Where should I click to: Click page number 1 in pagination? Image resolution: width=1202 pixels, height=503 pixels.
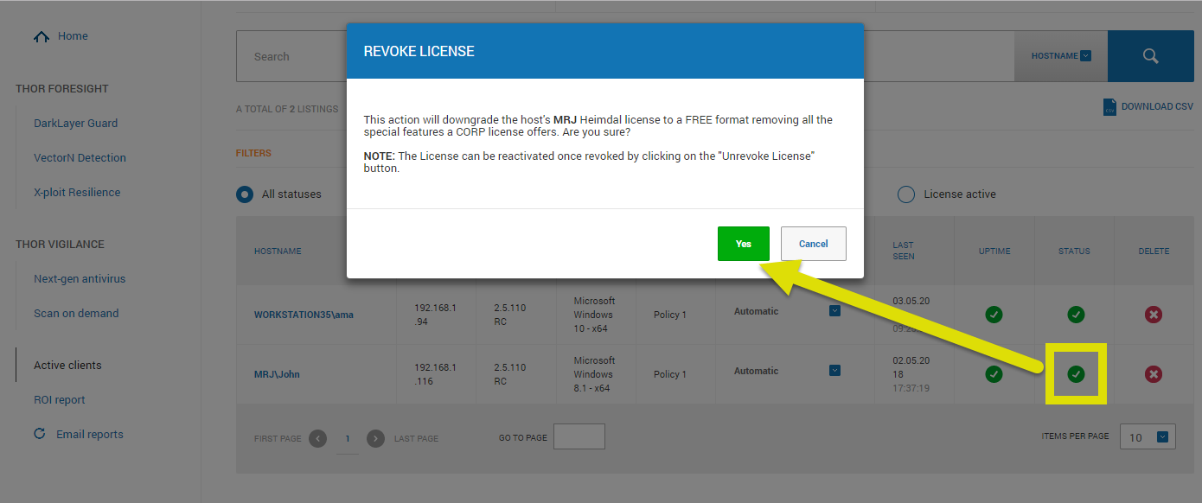(348, 438)
